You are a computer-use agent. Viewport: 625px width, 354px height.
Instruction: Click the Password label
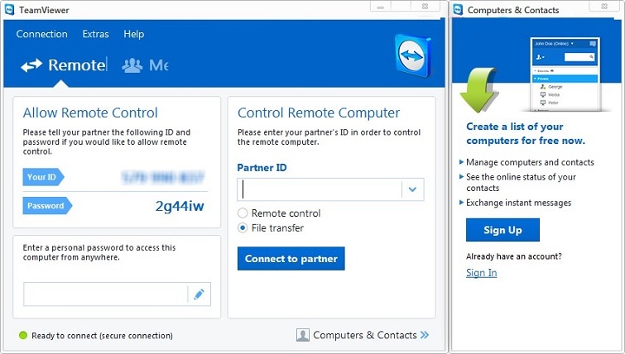47,206
